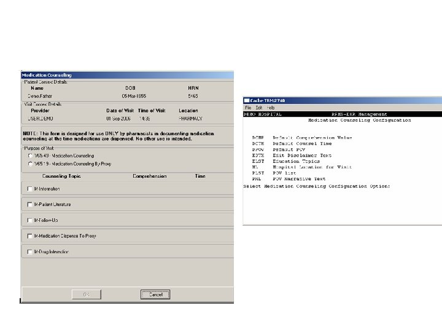Click the Cancel button

click(x=155, y=294)
